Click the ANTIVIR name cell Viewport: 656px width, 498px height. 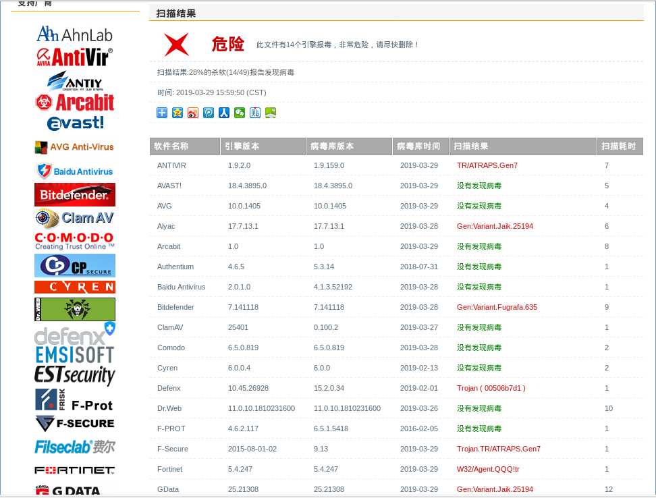[171, 165]
